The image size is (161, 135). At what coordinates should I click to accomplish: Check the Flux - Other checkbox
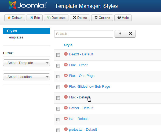pos(58,66)
